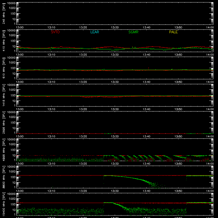This screenshot has height=218, width=218.
Task: Click 13:40 time label under 610 MHz panel
Action: click(x=146, y=82)
